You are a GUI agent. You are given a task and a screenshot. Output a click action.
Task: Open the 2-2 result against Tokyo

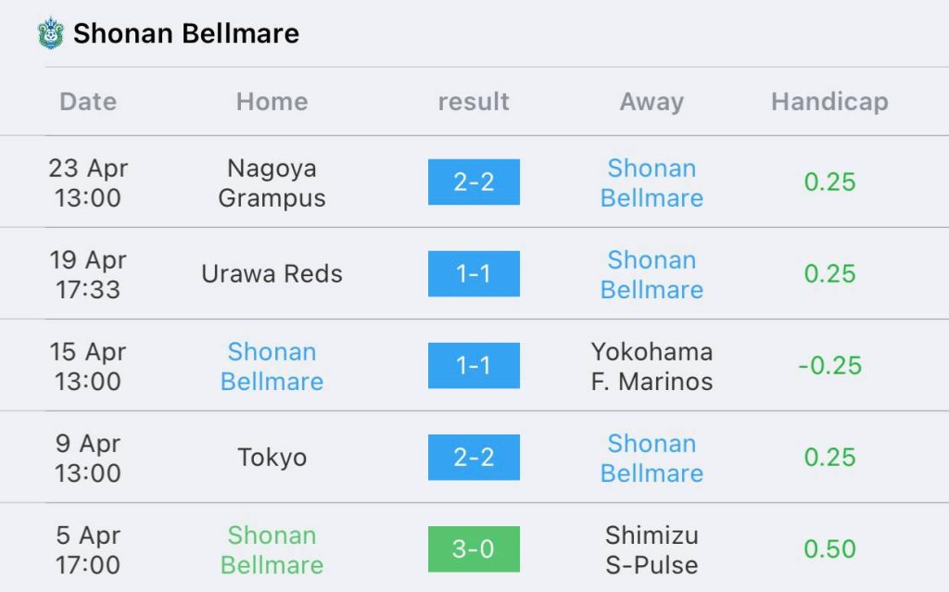tap(474, 457)
